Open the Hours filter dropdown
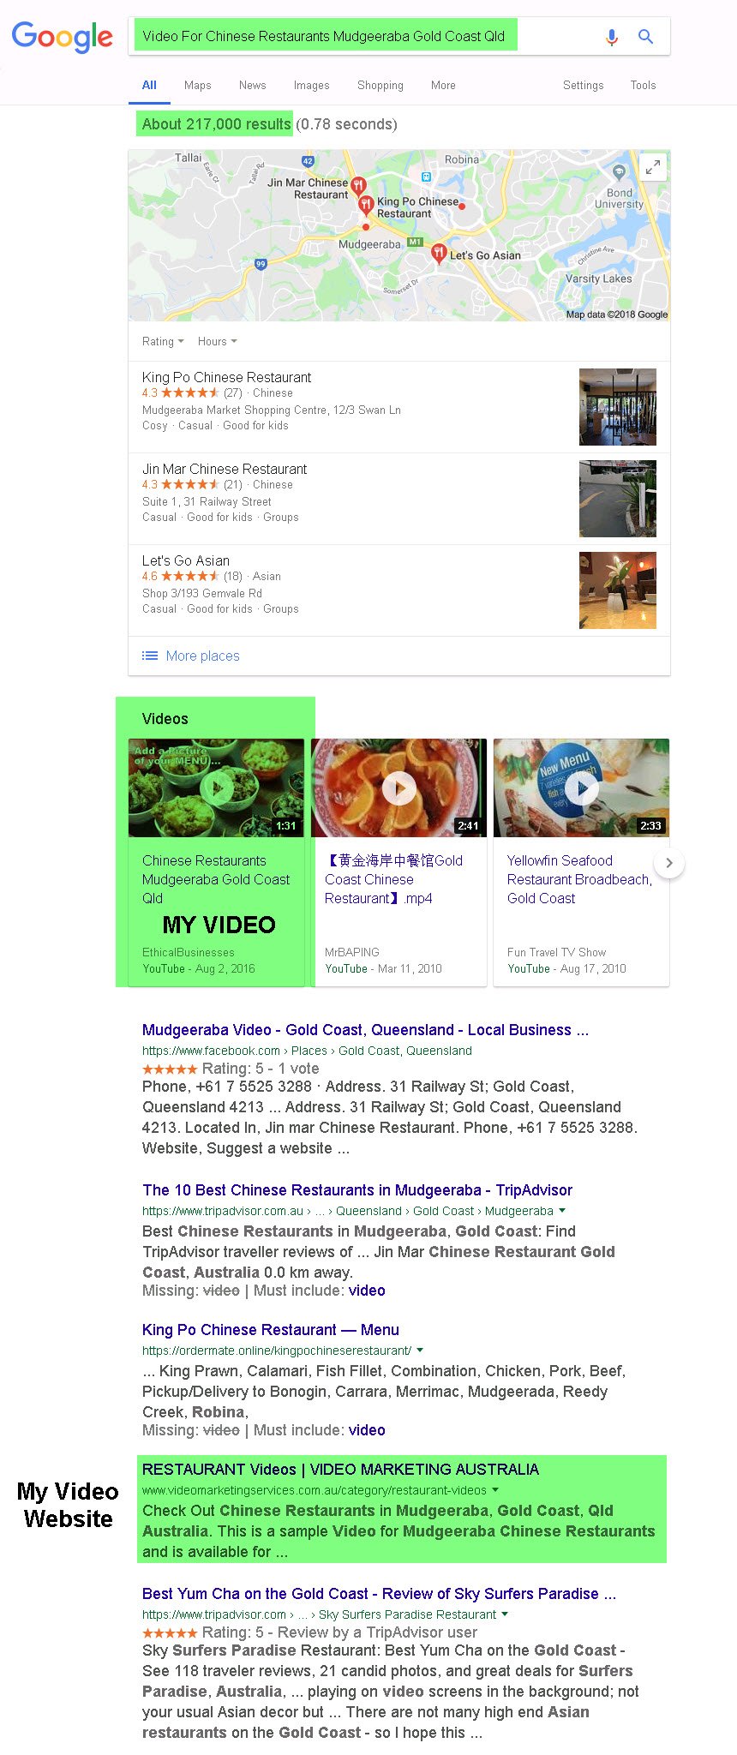 pyautogui.click(x=217, y=341)
